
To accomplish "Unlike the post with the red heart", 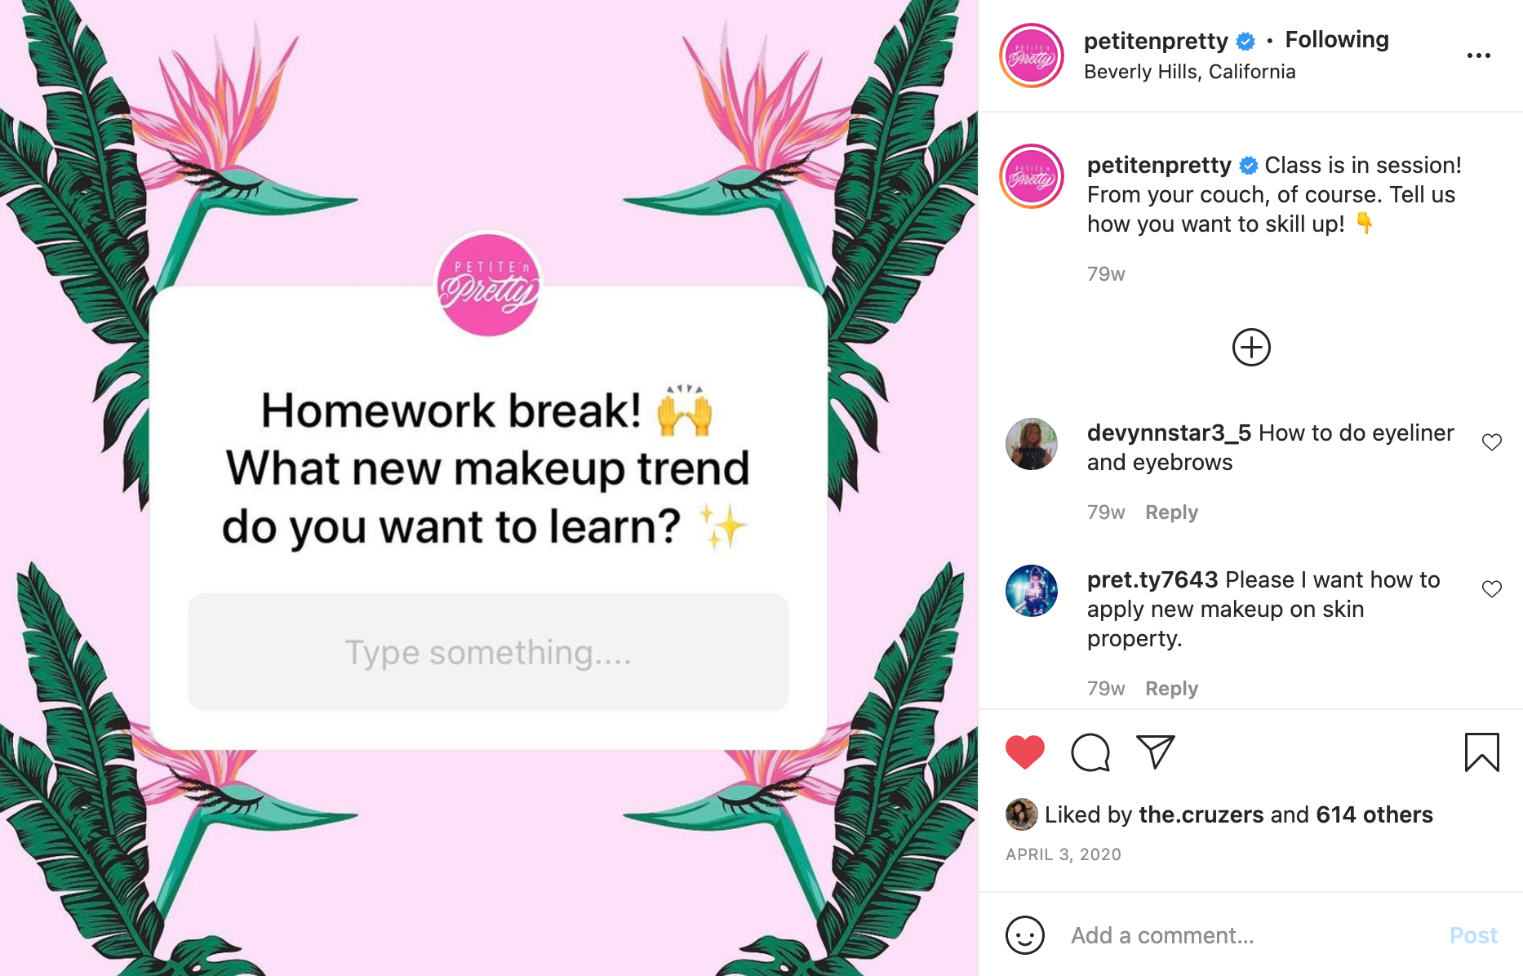I will click(1024, 752).
